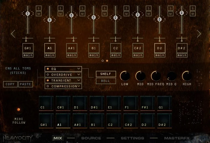Mute the A1 channel
Image resolution: width=210 pixels, height=143 pixels.
[61, 14]
